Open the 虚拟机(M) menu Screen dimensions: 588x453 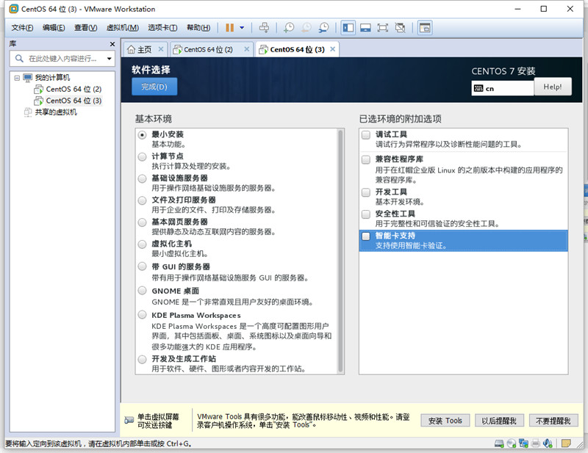pyautogui.click(x=122, y=27)
